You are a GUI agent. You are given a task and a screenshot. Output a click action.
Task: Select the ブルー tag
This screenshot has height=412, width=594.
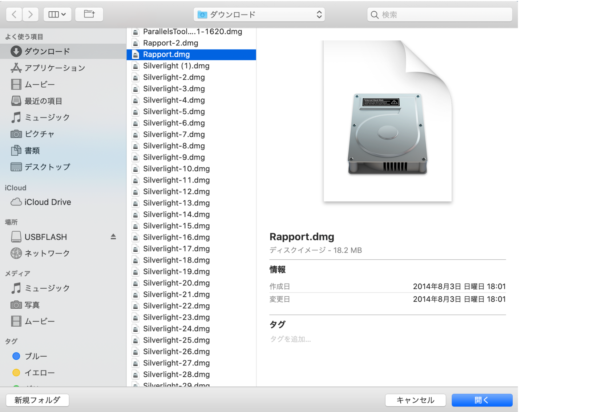[36, 356]
